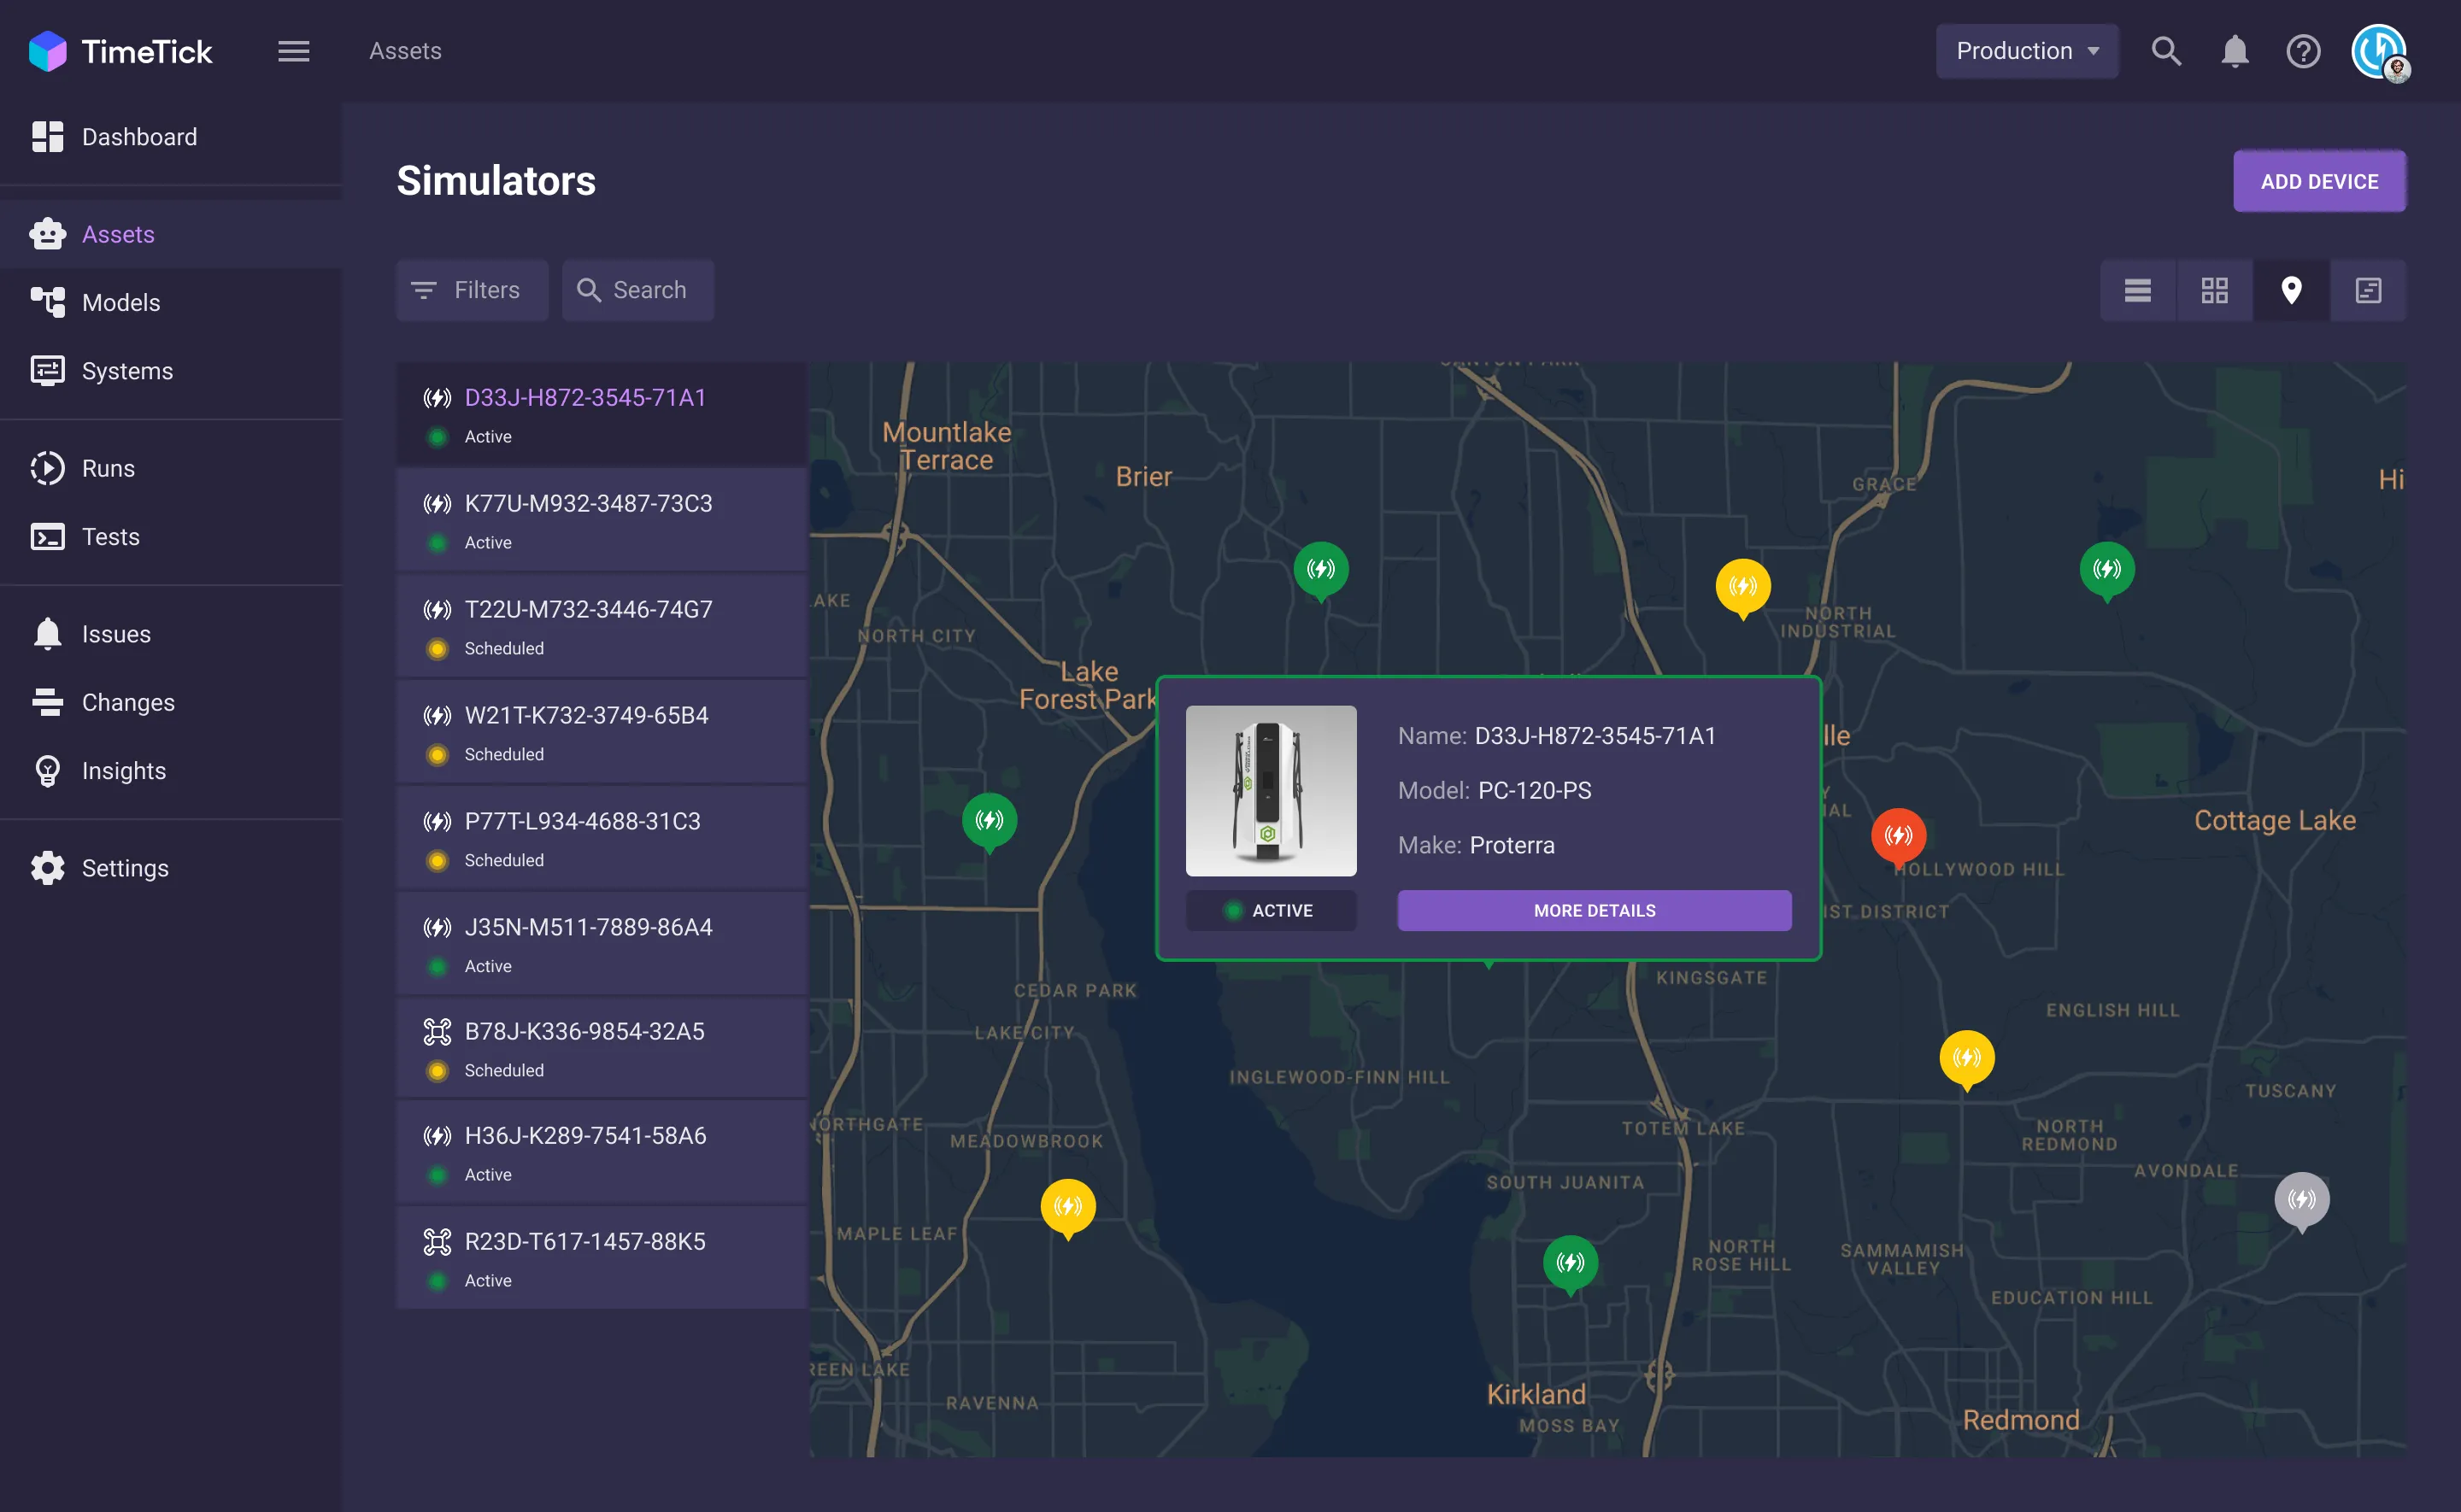The height and width of the screenshot is (1512, 2461).
Task: Select device P77T-L934-4688-31C3
Action: coord(602,838)
